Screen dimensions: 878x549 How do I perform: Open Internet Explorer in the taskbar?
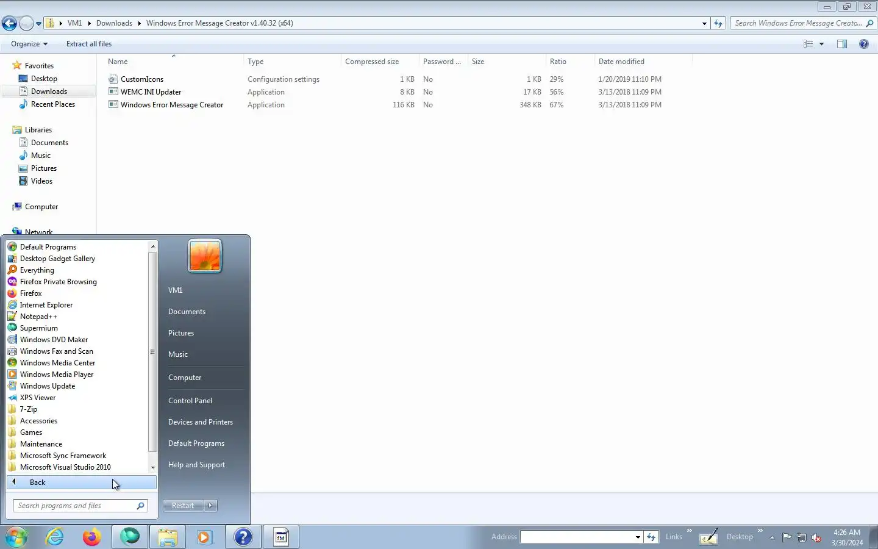[55, 537]
